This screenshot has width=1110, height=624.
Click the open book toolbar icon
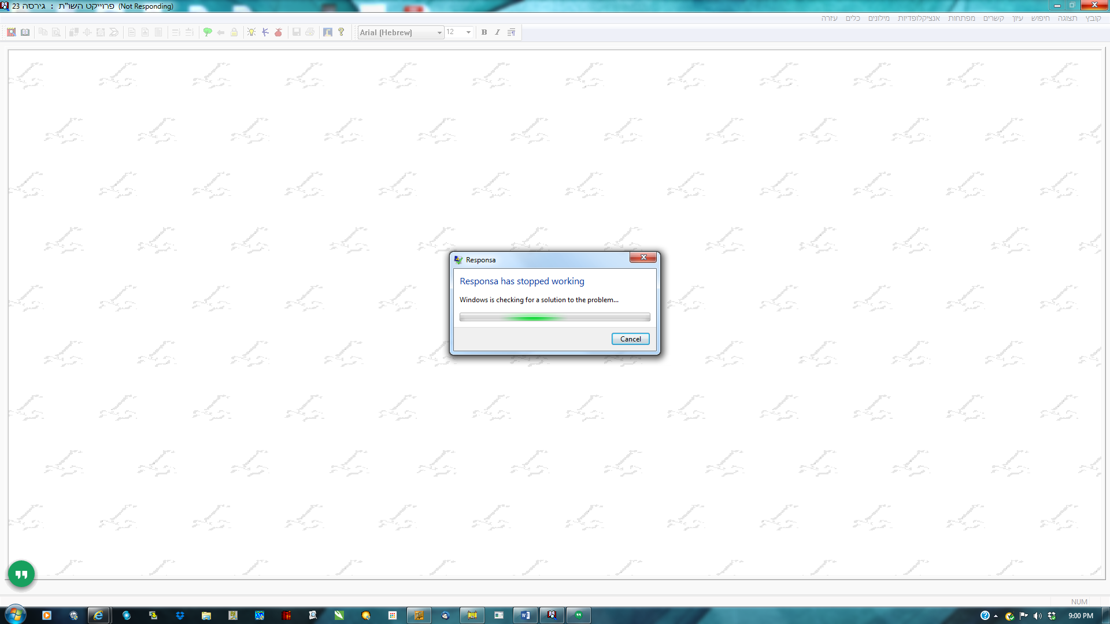[25, 32]
